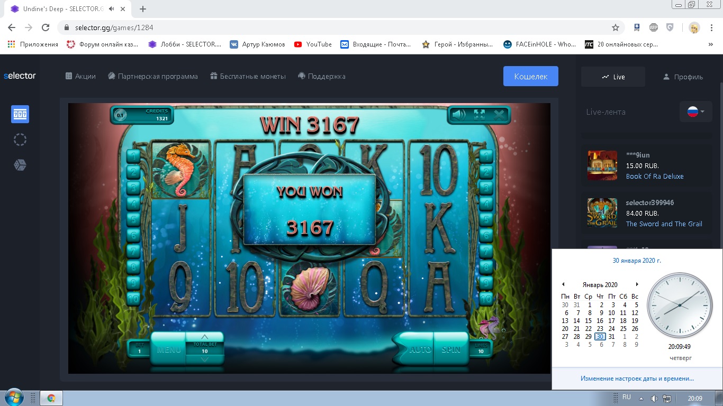
Task: Open the Apps shortcut in bookmarks bar
Action: point(33,44)
